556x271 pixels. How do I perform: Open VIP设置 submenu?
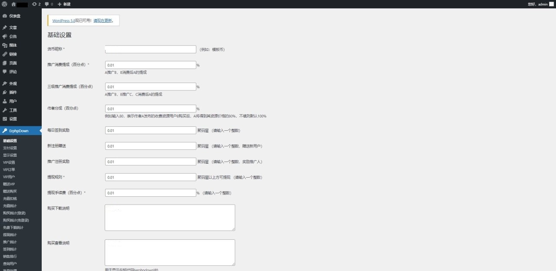point(9,162)
